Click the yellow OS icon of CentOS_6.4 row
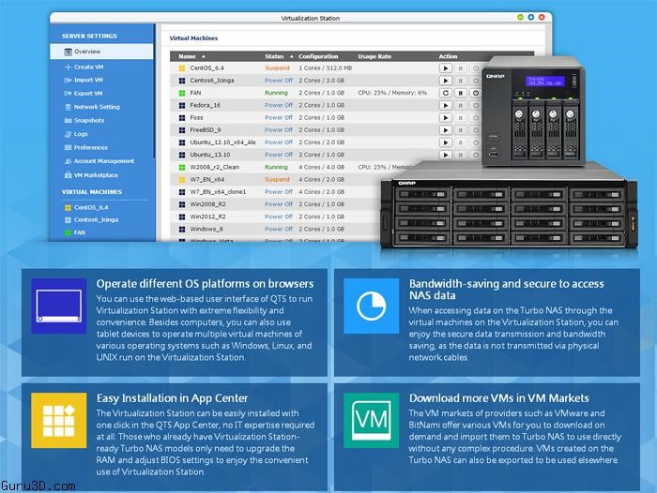 coord(182,68)
